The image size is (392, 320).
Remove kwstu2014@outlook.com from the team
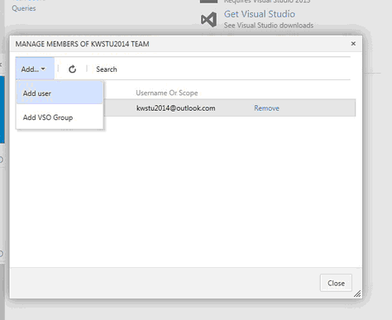click(x=266, y=108)
